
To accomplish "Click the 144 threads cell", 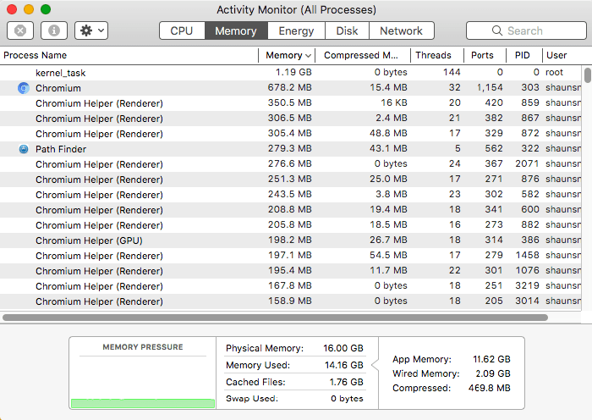I will (x=452, y=72).
